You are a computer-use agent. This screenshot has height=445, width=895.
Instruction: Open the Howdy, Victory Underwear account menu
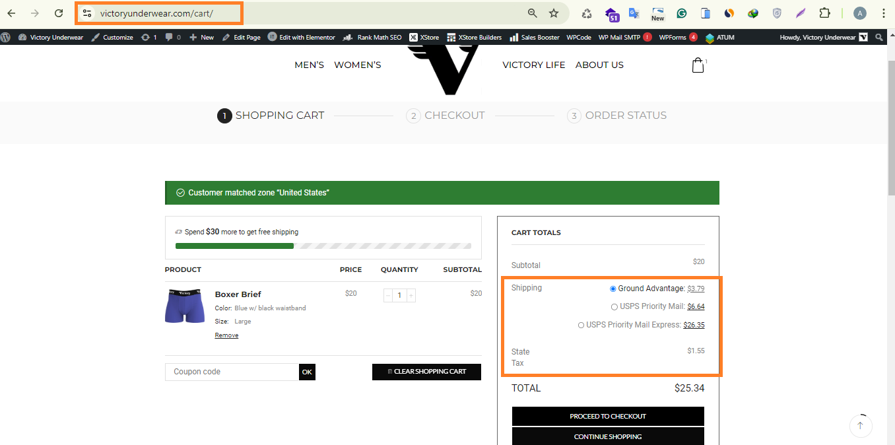824,37
